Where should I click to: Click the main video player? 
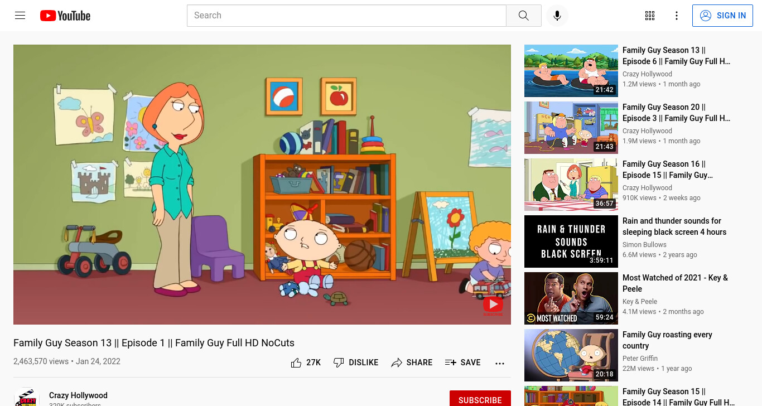tap(262, 185)
